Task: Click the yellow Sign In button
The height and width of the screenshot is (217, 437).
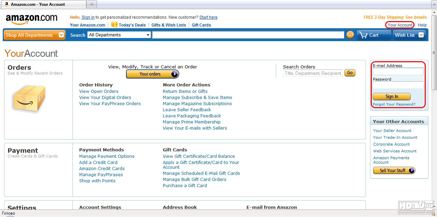Action: (x=392, y=97)
